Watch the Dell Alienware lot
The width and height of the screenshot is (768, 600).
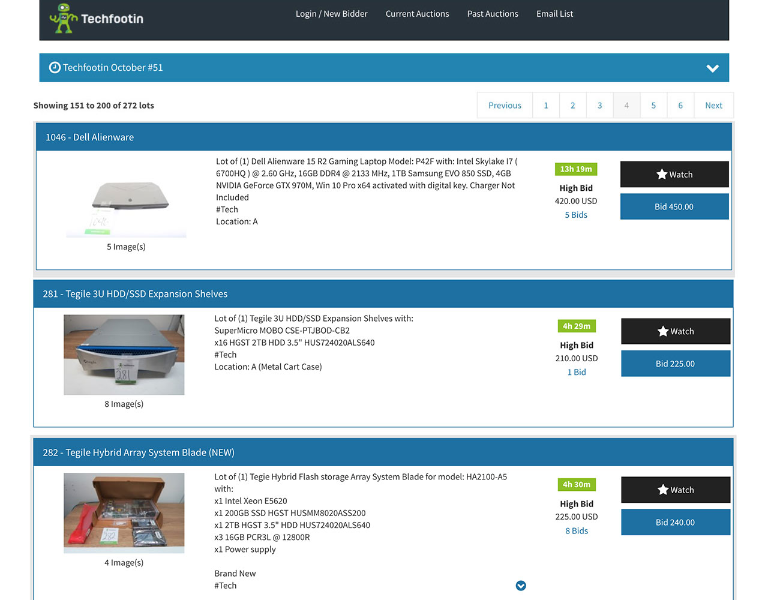click(674, 175)
